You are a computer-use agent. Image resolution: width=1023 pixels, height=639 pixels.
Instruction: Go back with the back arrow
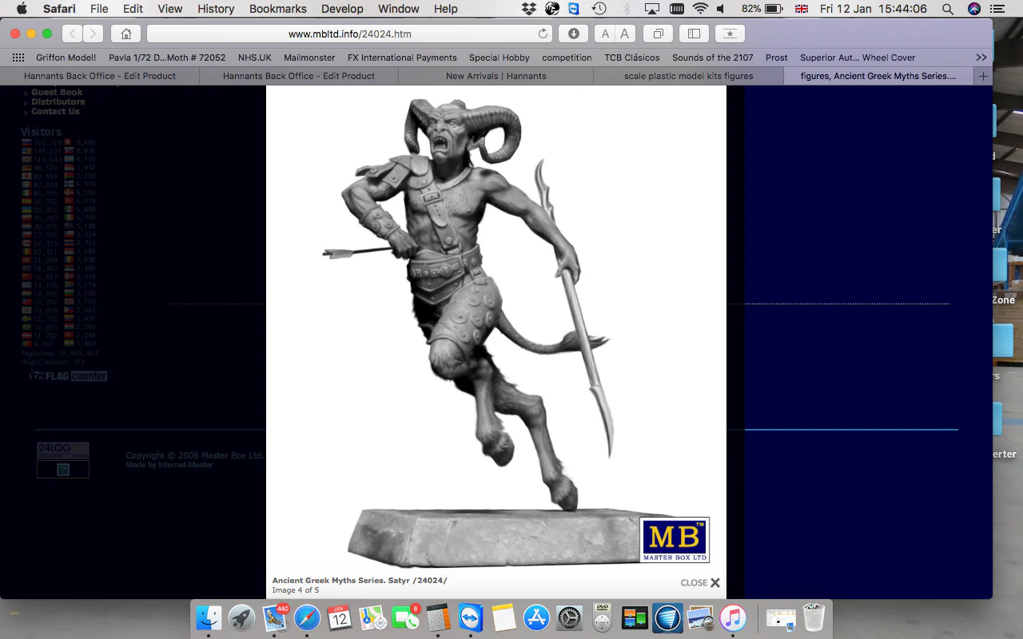72,34
